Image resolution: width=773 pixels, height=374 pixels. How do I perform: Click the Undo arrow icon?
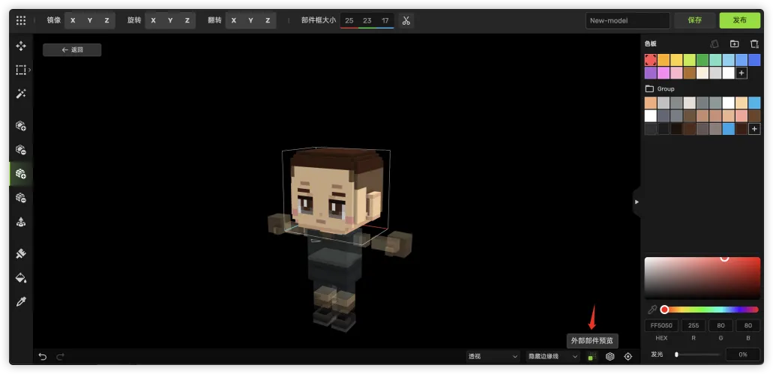click(43, 357)
